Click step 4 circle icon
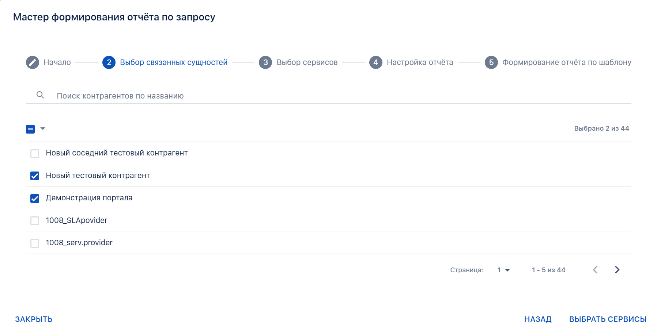This screenshot has width=657, height=335. 376,62
